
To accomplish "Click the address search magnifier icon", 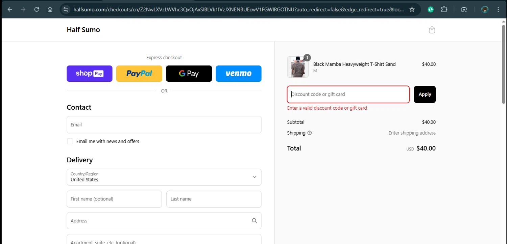I will (x=254, y=221).
